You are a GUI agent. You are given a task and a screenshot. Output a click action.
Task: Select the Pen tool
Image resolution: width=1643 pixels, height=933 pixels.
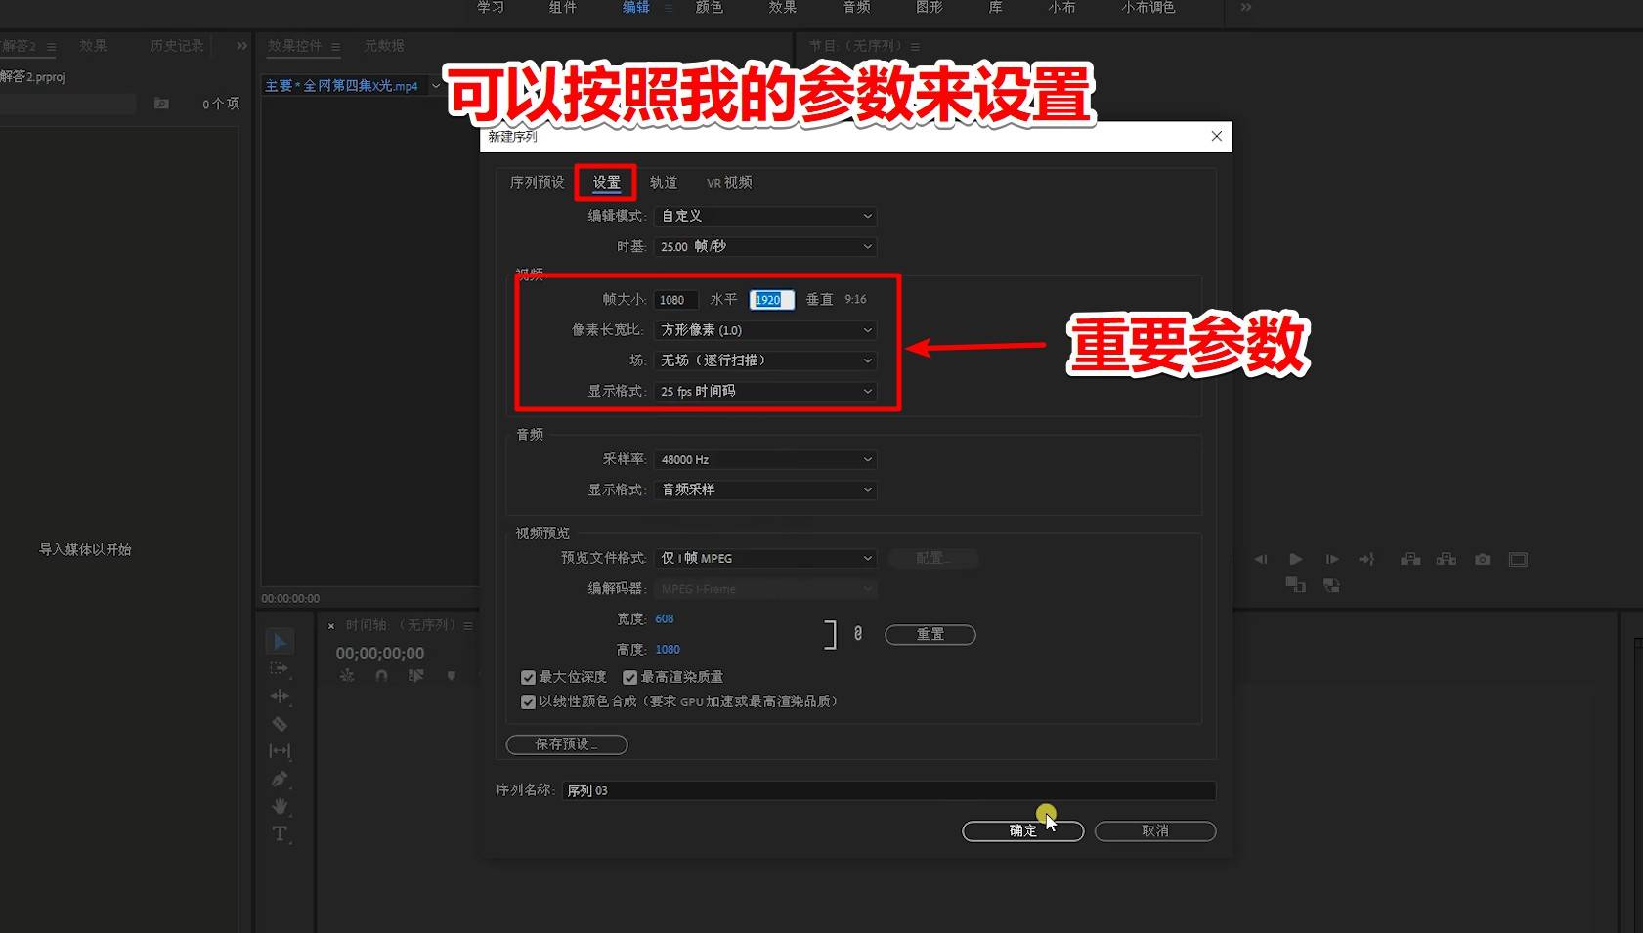point(280,779)
